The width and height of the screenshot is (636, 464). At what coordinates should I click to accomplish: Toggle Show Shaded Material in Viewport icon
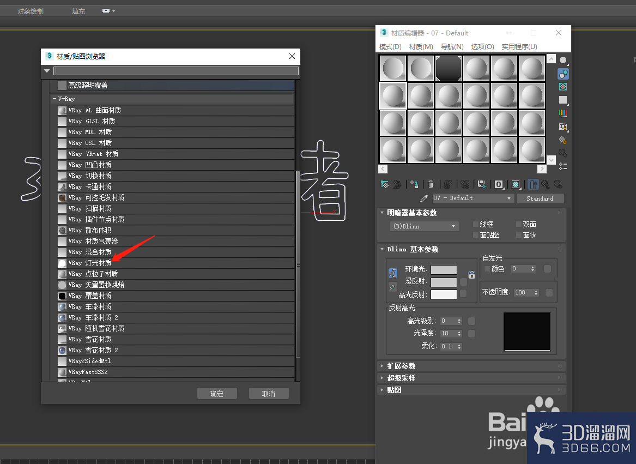pos(516,185)
